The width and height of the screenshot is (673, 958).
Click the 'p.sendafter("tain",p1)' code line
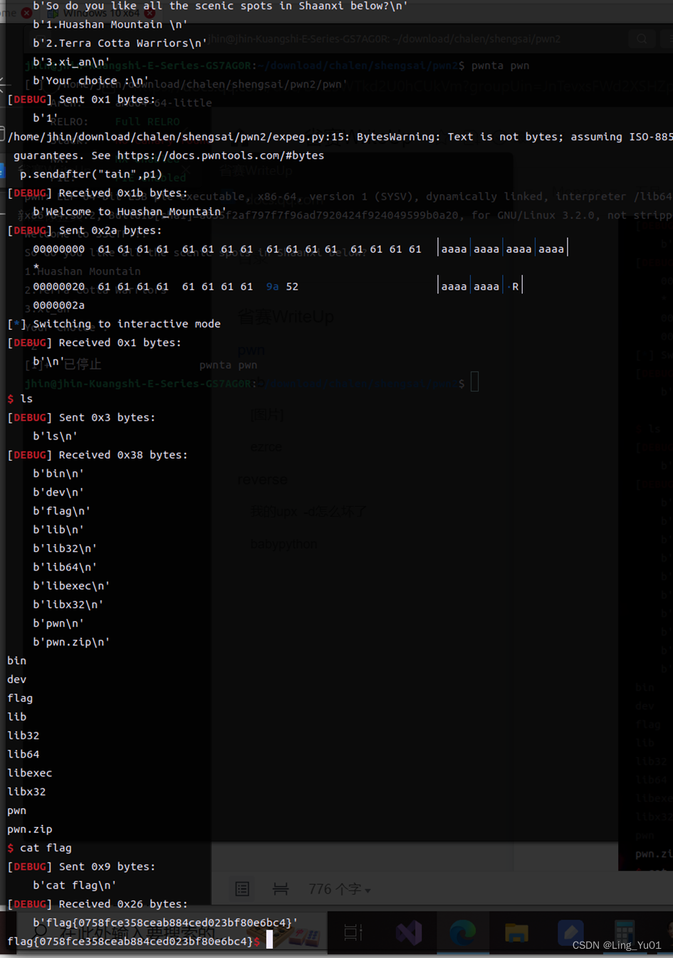90,174
